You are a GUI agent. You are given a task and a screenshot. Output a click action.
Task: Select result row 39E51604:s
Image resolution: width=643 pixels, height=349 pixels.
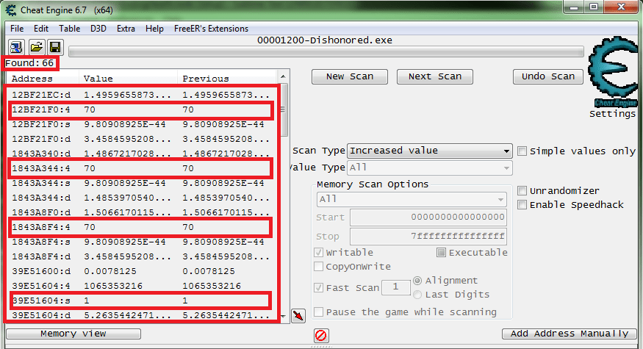(140, 301)
